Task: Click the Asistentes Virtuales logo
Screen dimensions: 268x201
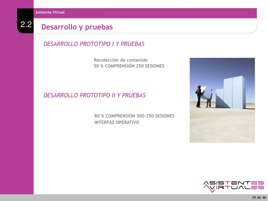Action: (234, 187)
